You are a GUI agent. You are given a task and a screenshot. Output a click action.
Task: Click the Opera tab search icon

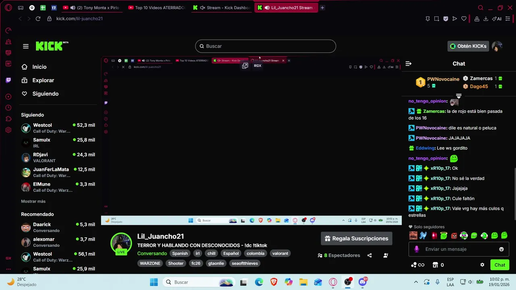tap(481, 8)
